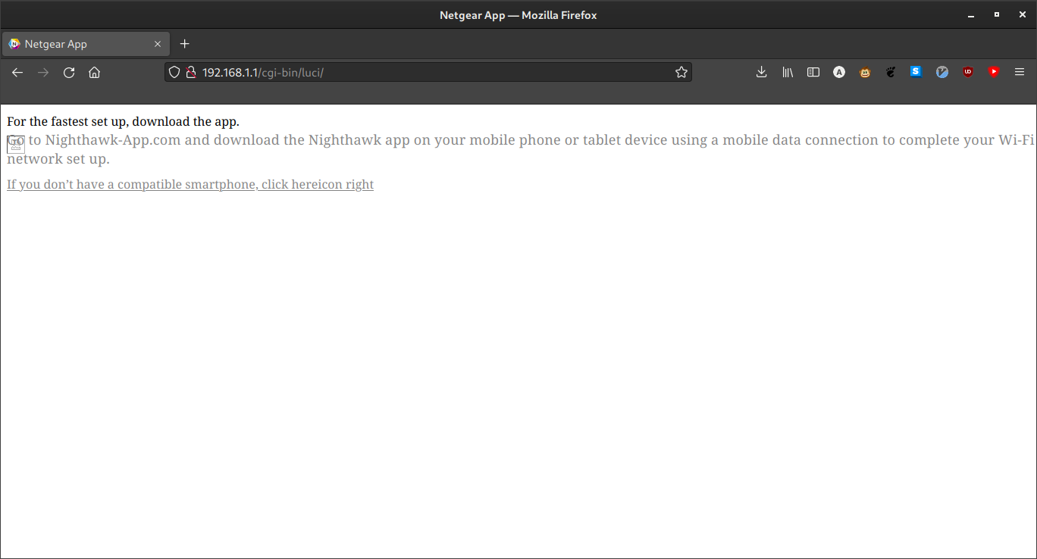1037x559 pixels.
Task: Open the Library menu
Action: coord(788,73)
